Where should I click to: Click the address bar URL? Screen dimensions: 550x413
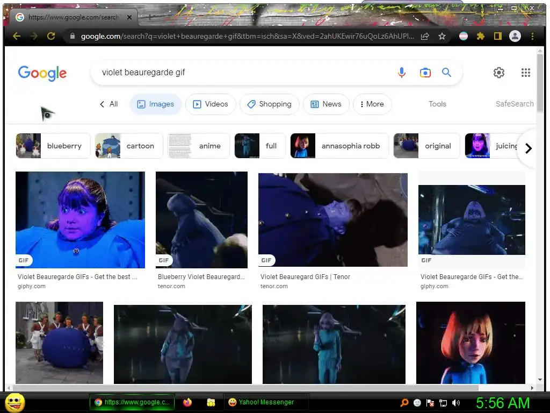pyautogui.click(x=247, y=36)
